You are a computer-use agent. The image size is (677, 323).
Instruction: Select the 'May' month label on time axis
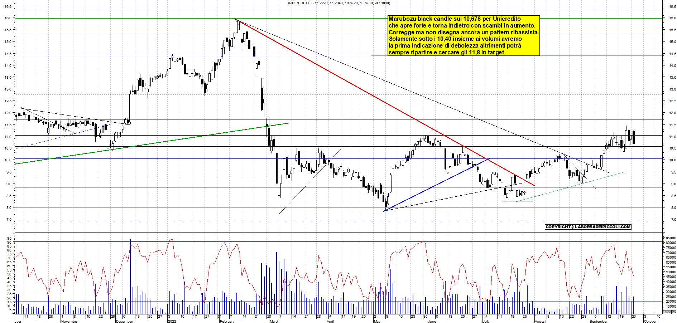(377, 321)
